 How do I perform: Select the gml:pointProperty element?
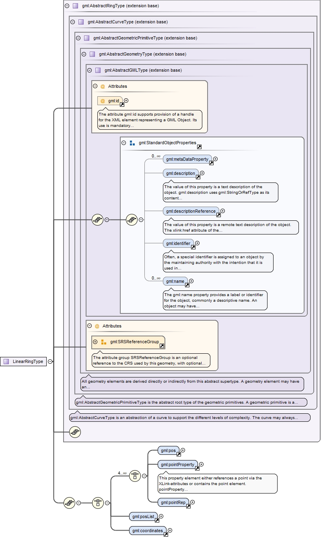coord(177,464)
